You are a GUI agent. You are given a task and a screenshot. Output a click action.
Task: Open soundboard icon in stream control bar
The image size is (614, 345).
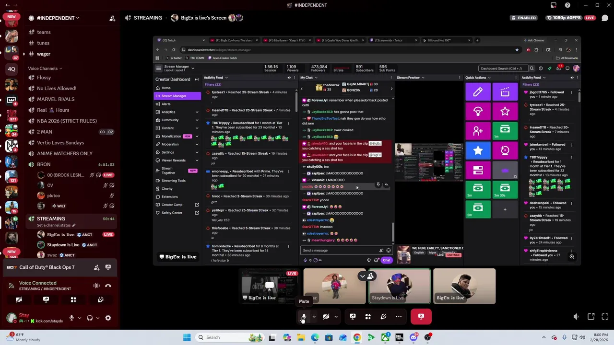(383, 316)
